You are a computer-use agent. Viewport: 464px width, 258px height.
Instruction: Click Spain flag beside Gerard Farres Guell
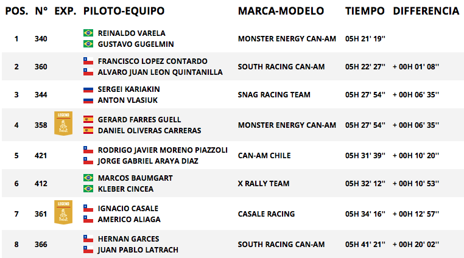click(x=88, y=119)
